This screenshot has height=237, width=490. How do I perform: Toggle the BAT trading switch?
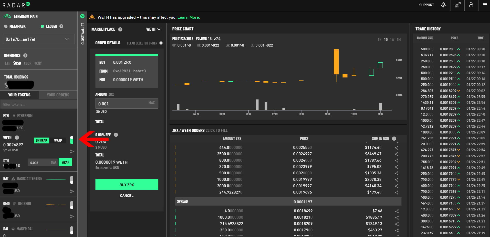coord(72,180)
